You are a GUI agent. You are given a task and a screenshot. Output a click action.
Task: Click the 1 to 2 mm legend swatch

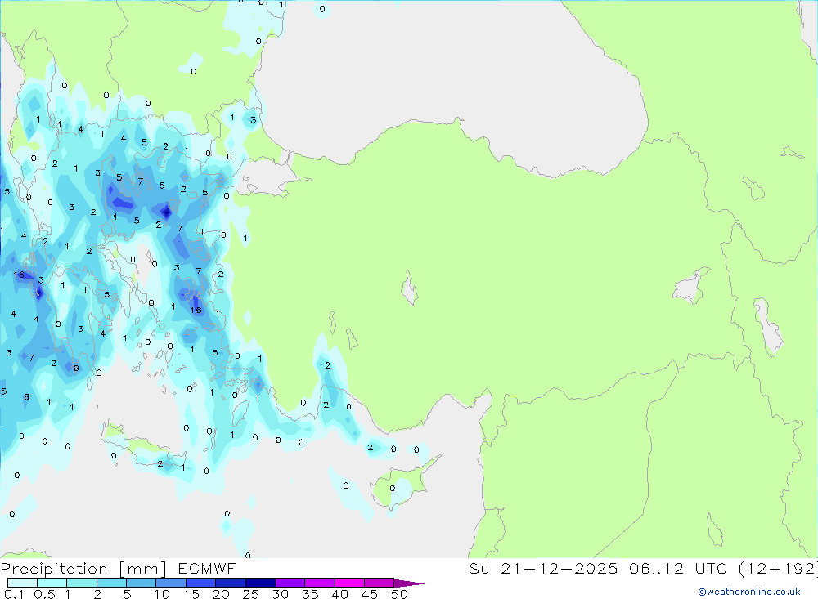(82, 583)
